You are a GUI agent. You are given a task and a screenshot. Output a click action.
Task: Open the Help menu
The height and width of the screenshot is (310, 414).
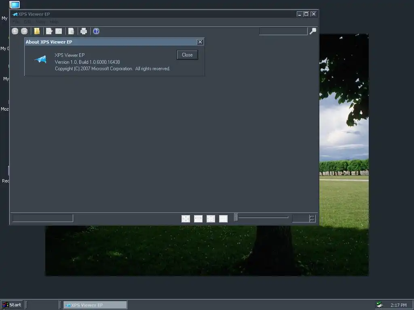pos(54,22)
